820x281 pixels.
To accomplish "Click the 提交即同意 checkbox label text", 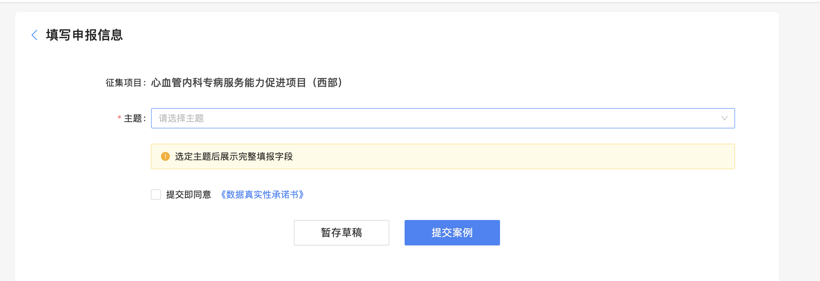I will (x=188, y=195).
